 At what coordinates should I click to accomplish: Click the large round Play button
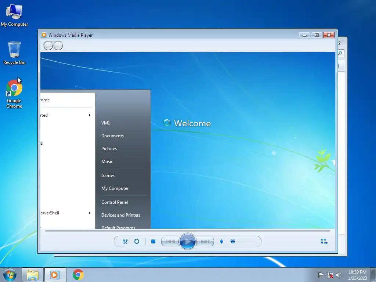click(x=187, y=241)
